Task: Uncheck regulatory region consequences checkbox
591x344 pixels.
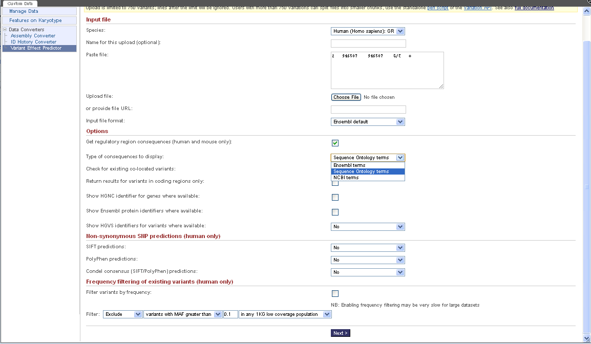Action: (x=335, y=143)
